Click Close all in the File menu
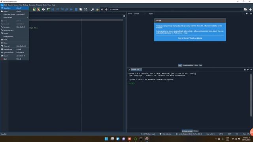 [15, 46]
